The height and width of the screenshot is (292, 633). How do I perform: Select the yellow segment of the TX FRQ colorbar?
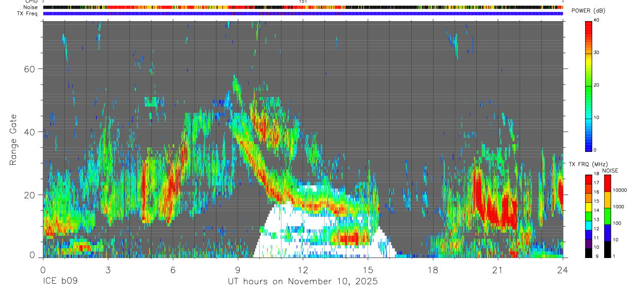(x=588, y=207)
